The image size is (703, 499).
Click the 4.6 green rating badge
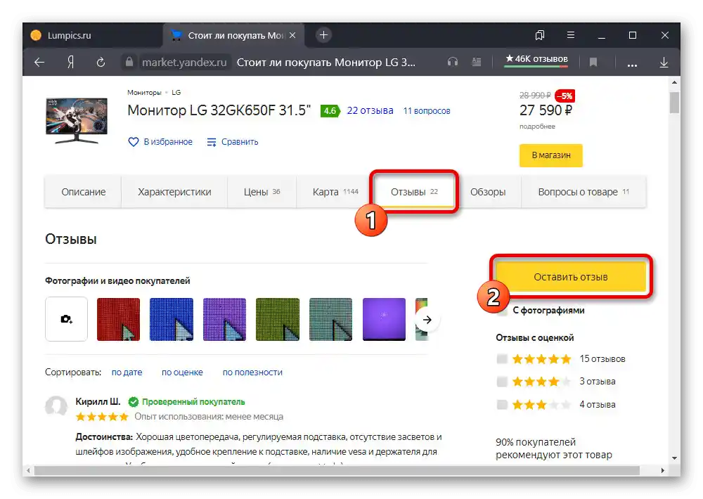coord(330,111)
